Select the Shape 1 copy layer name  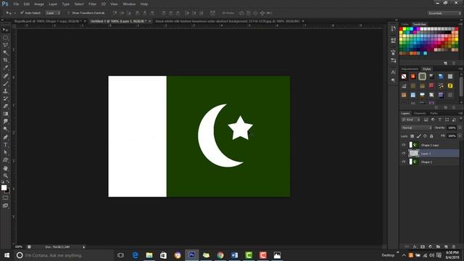point(430,145)
